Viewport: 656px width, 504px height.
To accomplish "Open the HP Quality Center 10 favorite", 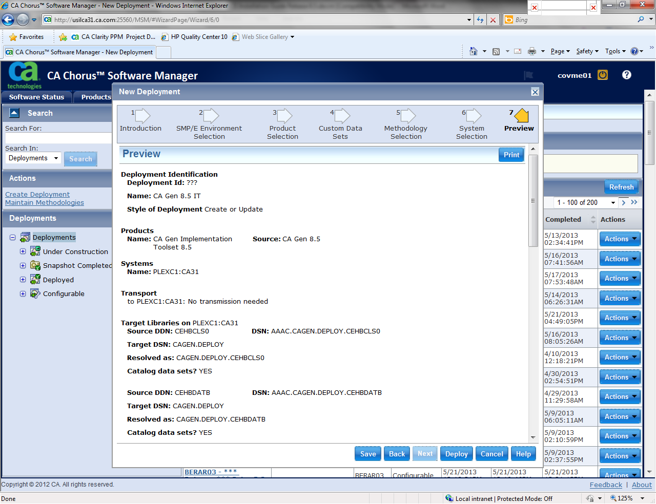I will 194,37.
